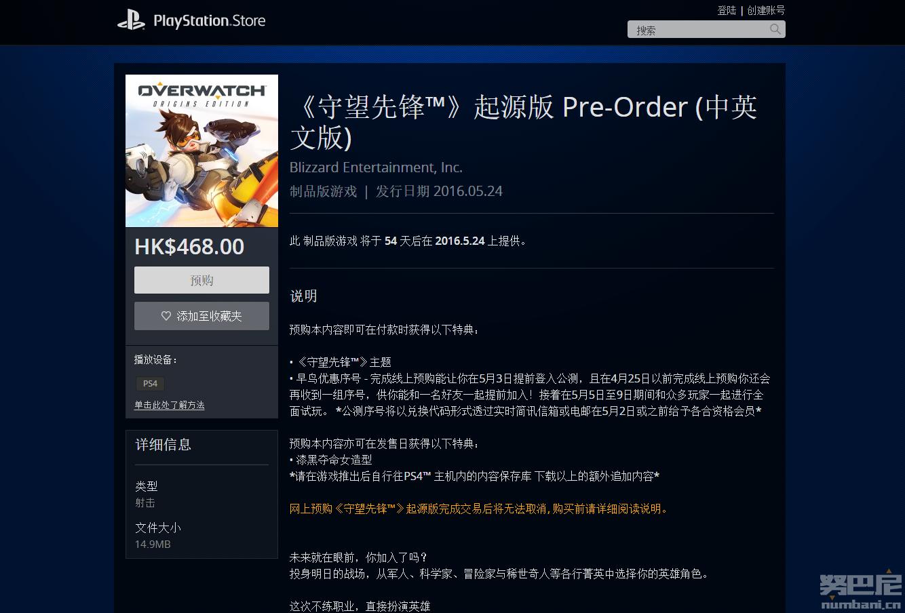Click the 添加至收藏夹 wishlist button

point(201,316)
